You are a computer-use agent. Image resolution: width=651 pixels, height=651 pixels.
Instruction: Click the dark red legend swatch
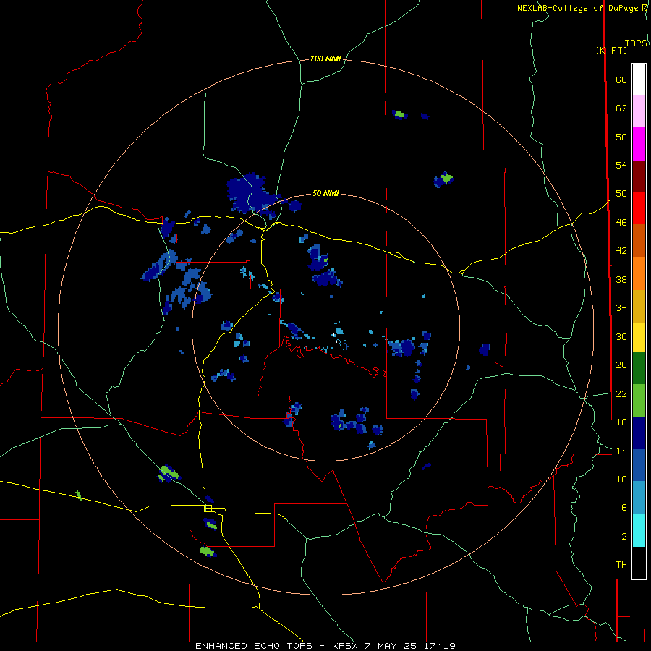coord(639,176)
